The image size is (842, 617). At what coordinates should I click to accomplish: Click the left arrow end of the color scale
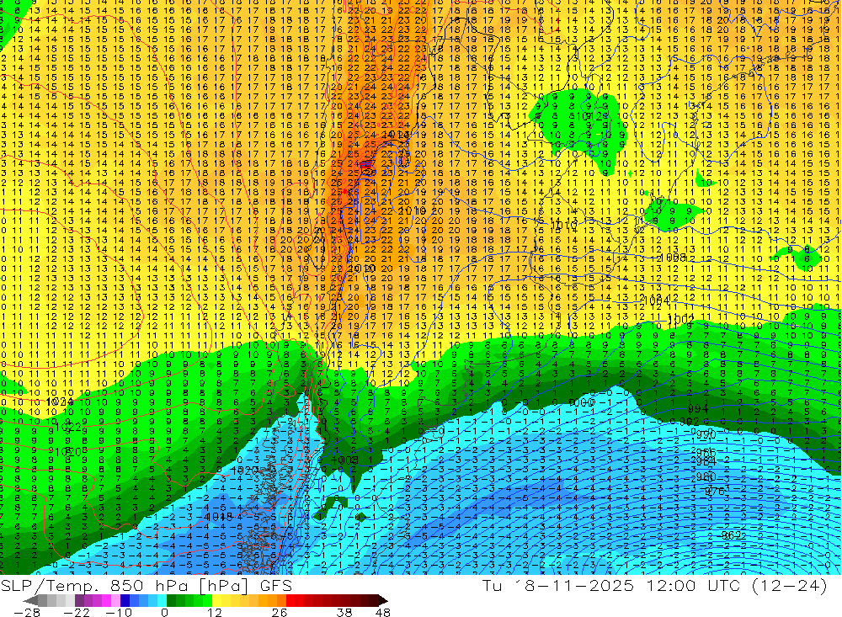tap(30, 601)
